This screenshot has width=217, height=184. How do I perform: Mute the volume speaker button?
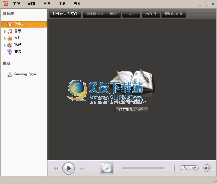point(207,168)
